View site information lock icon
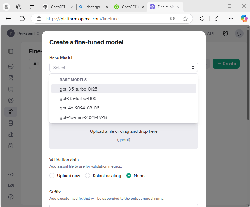250x207 pixels. 39,19
